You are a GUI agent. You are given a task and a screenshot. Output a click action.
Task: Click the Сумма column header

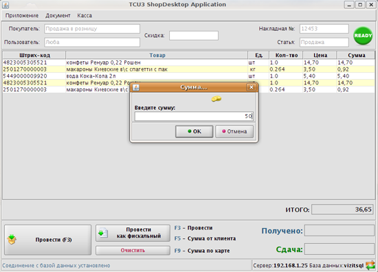[x=356, y=55]
